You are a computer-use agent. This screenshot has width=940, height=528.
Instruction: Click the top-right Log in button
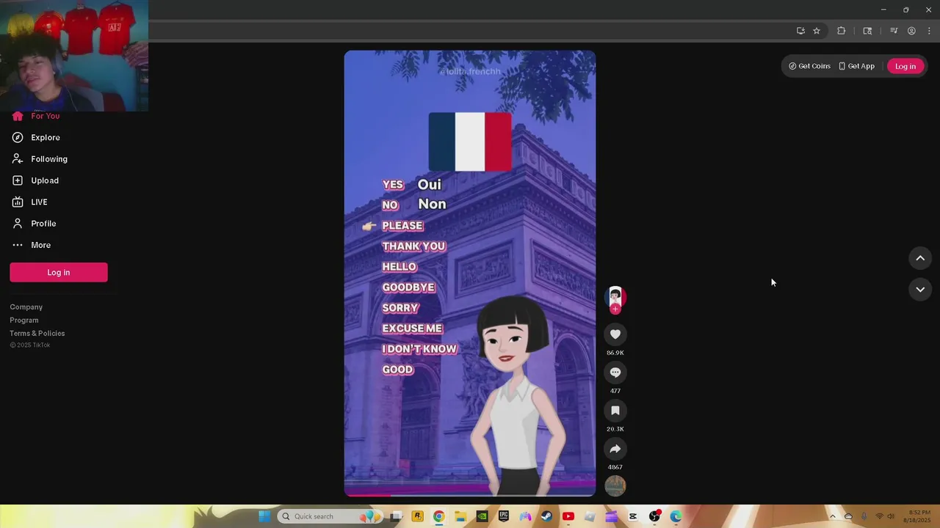click(905, 66)
